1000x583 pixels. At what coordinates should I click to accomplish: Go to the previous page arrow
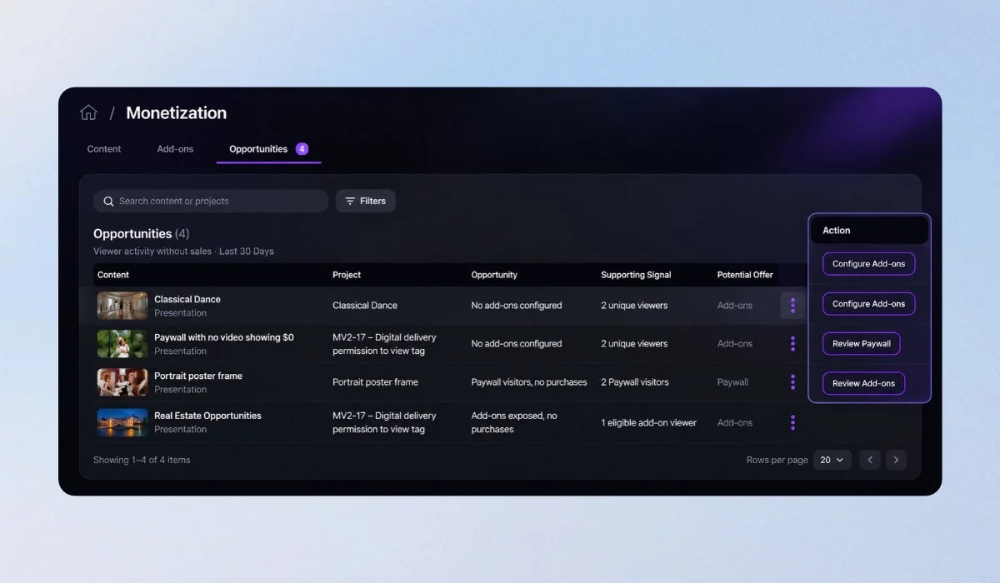click(x=870, y=460)
